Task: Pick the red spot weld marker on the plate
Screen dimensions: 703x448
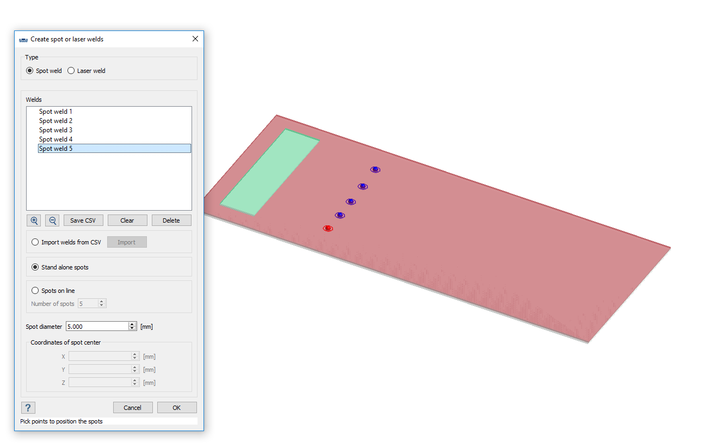Action: tap(328, 228)
